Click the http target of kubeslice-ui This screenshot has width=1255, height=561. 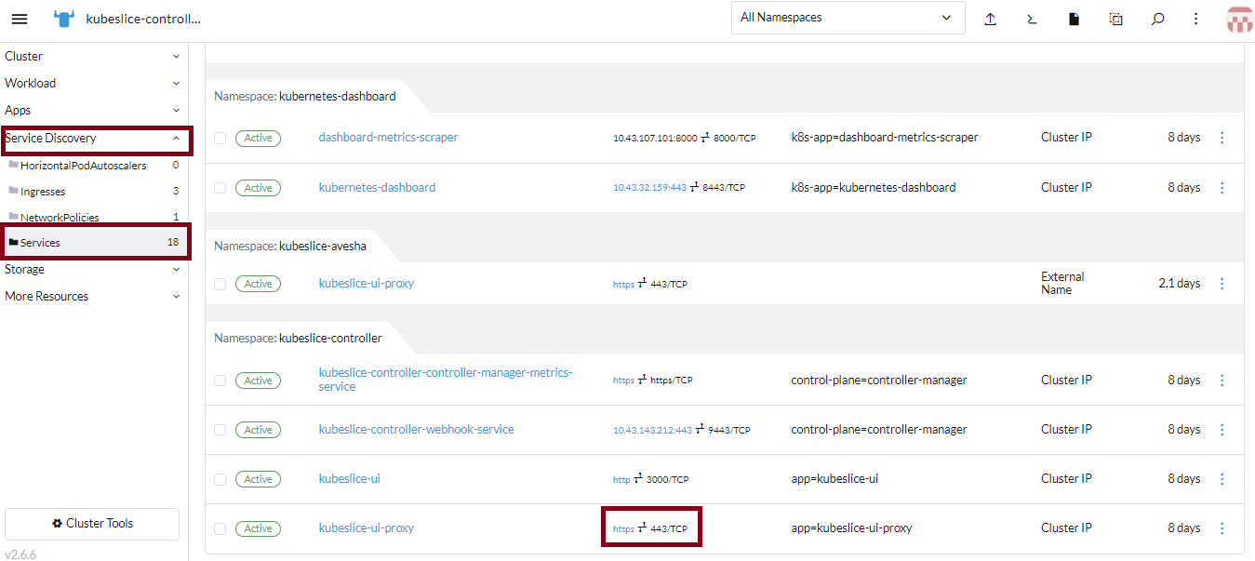[621, 480]
